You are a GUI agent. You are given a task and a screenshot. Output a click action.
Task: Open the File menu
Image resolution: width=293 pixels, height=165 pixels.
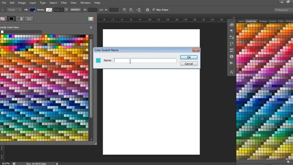[x=4, y=3]
